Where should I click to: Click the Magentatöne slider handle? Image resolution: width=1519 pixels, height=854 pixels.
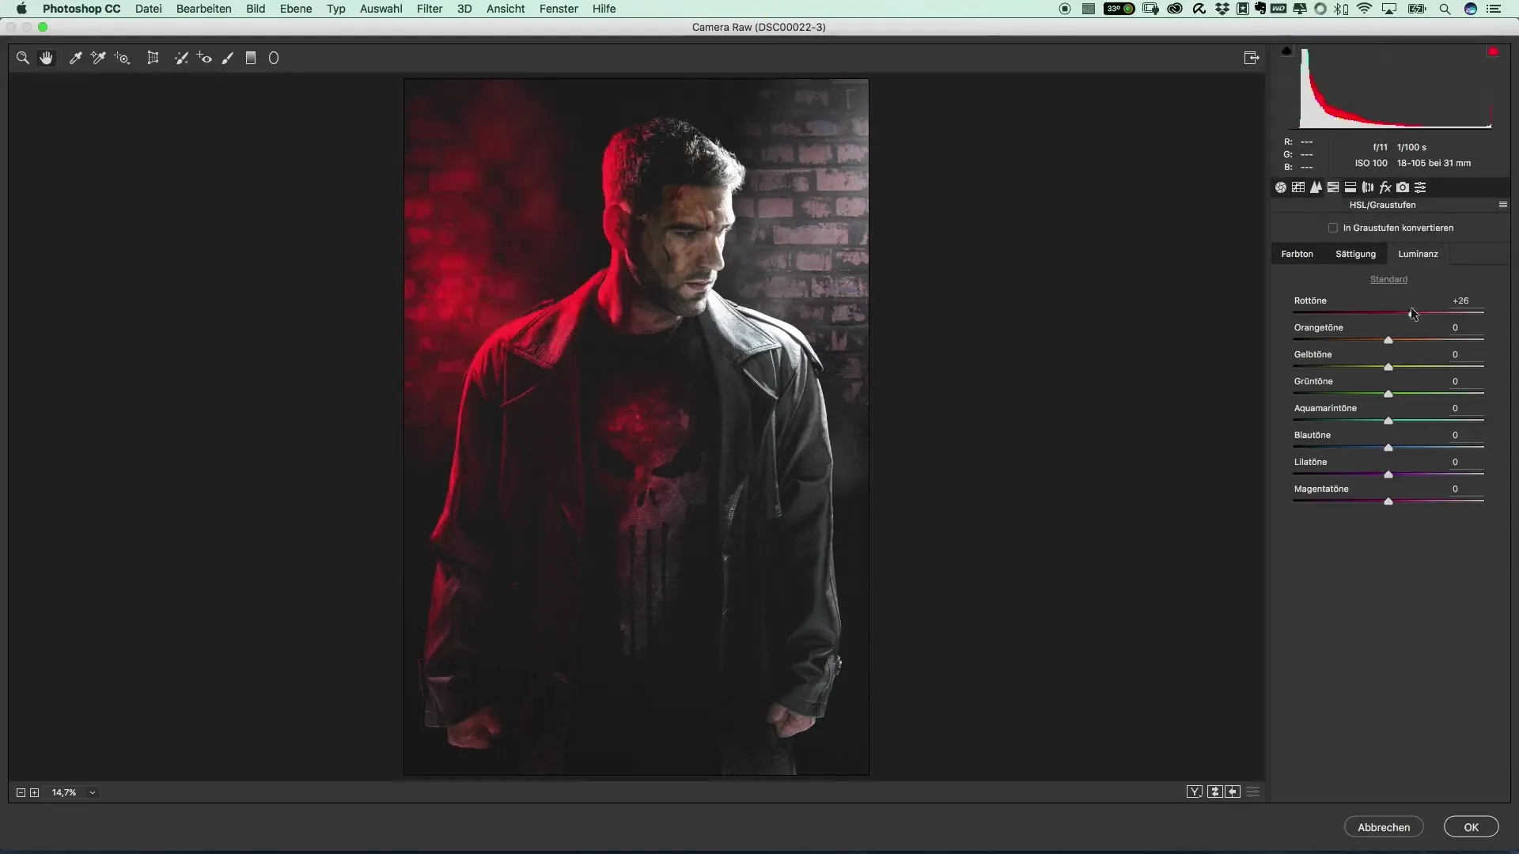point(1388,501)
